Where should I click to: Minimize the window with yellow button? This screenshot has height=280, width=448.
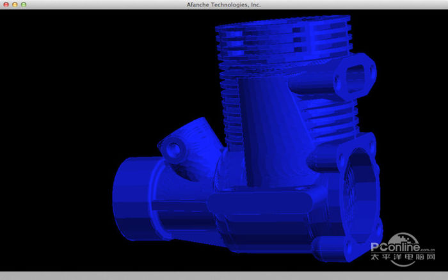click(x=15, y=4)
